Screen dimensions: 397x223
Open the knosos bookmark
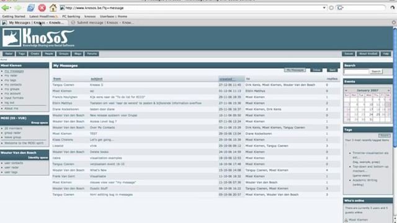(90, 17)
